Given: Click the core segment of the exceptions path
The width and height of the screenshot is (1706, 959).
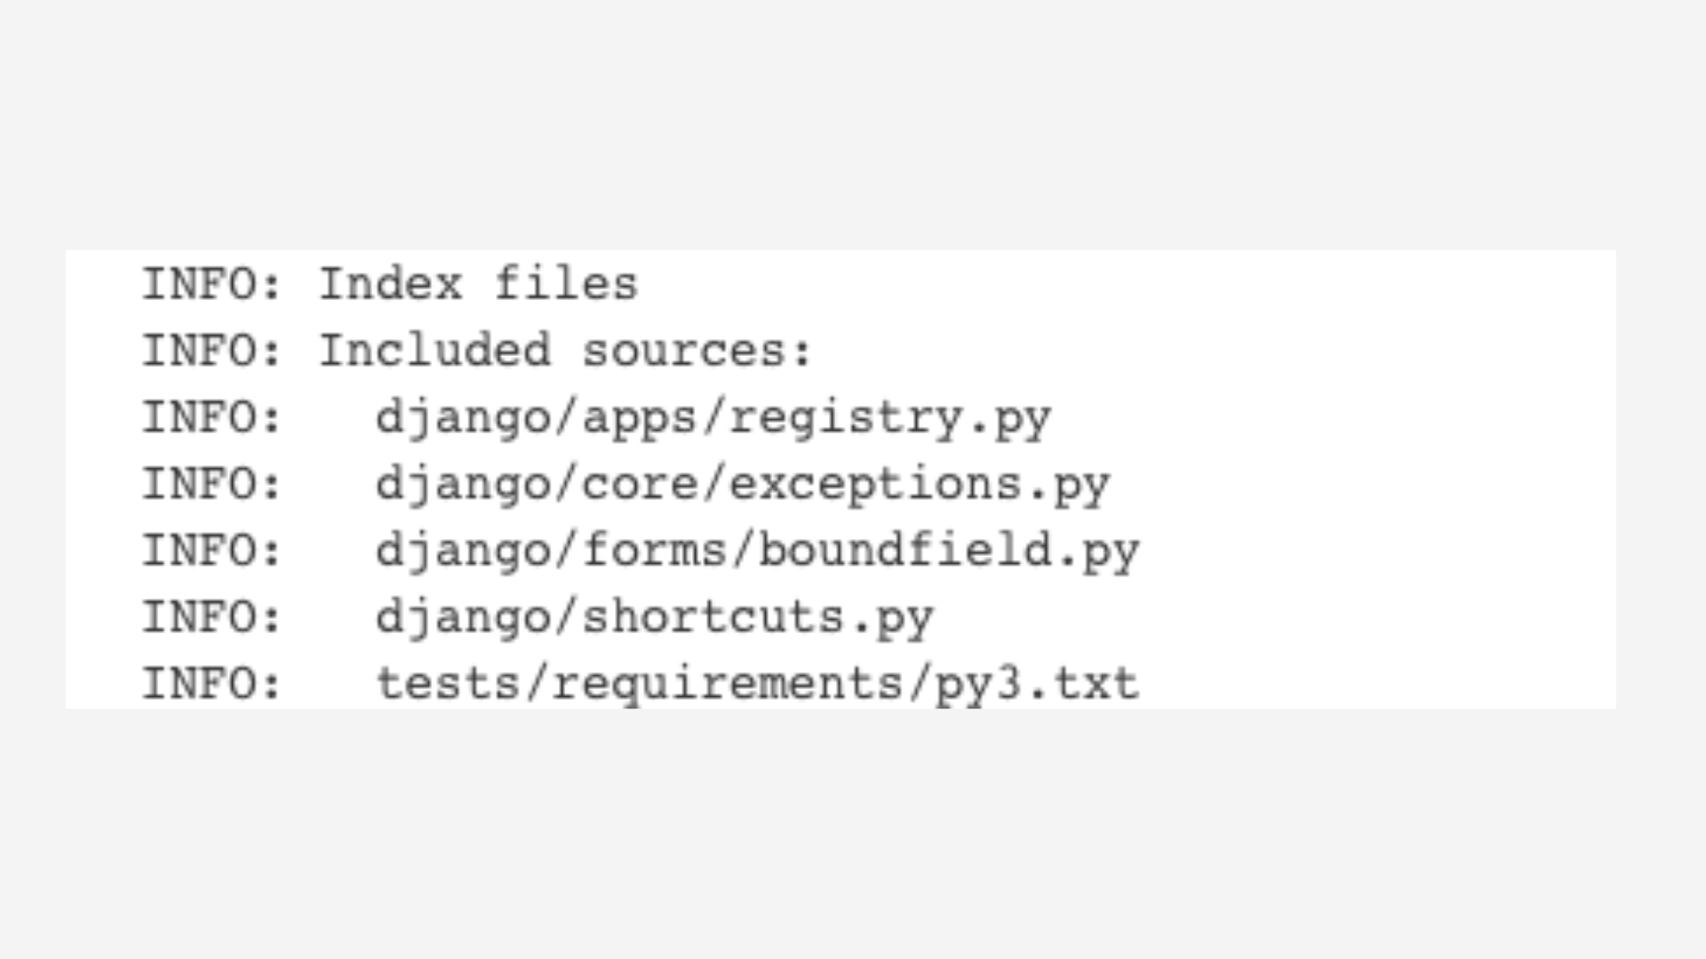Looking at the screenshot, I should (x=640, y=484).
